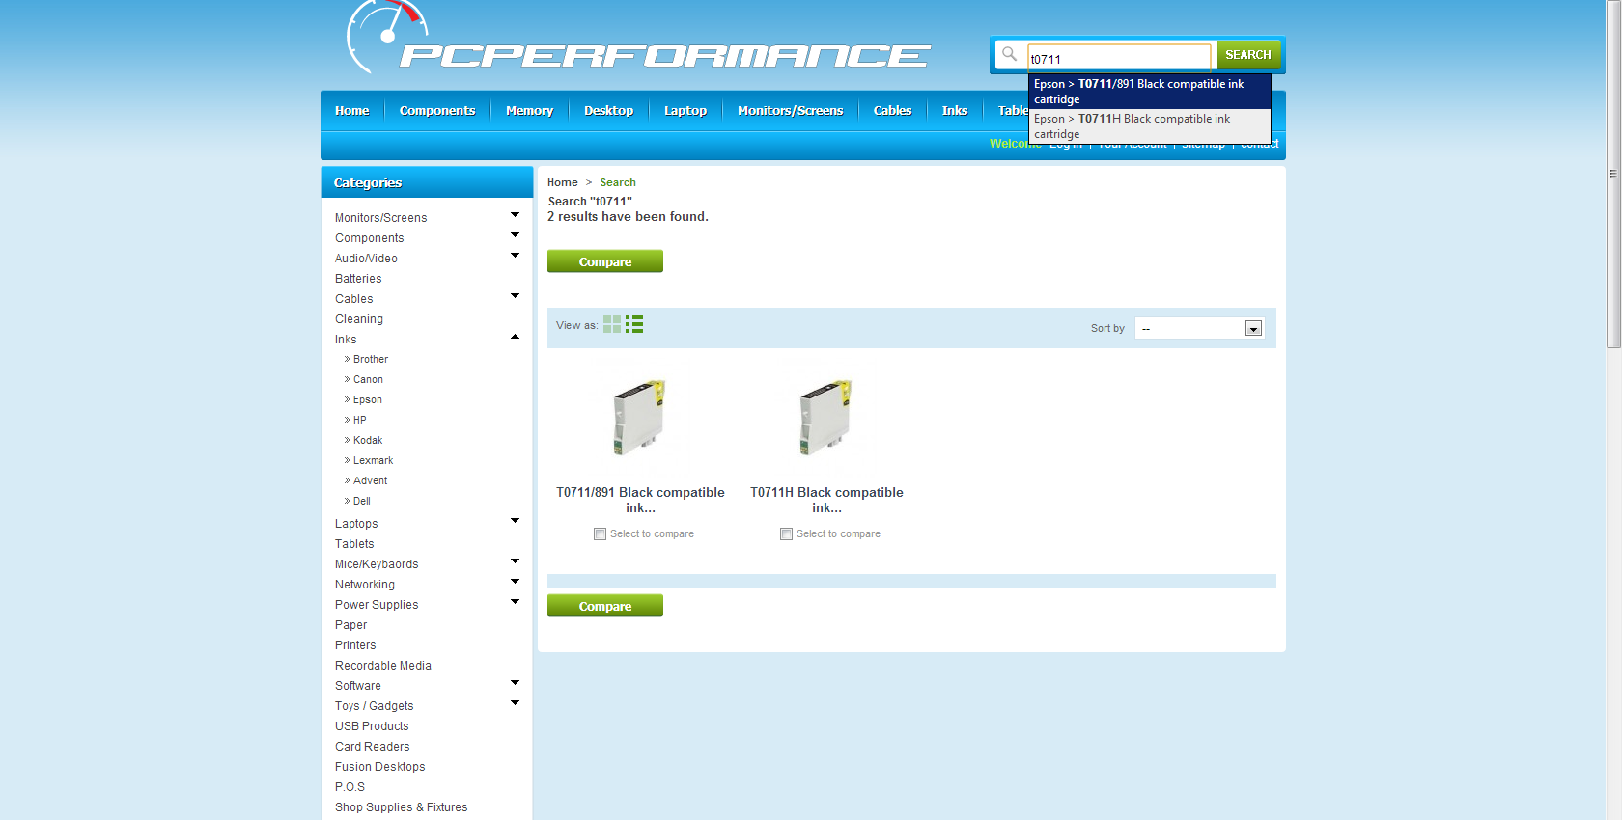Open Inks navigation menu

[x=955, y=111]
